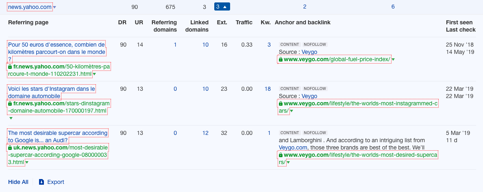The height and width of the screenshot is (192, 483).
Task: Collapse the highlighted 3 backlinks button
Action: pyautogui.click(x=222, y=6)
